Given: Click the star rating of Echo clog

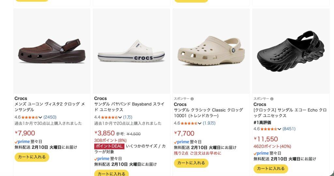Looking at the screenshot, I should pyautogui.click(x=268, y=129).
